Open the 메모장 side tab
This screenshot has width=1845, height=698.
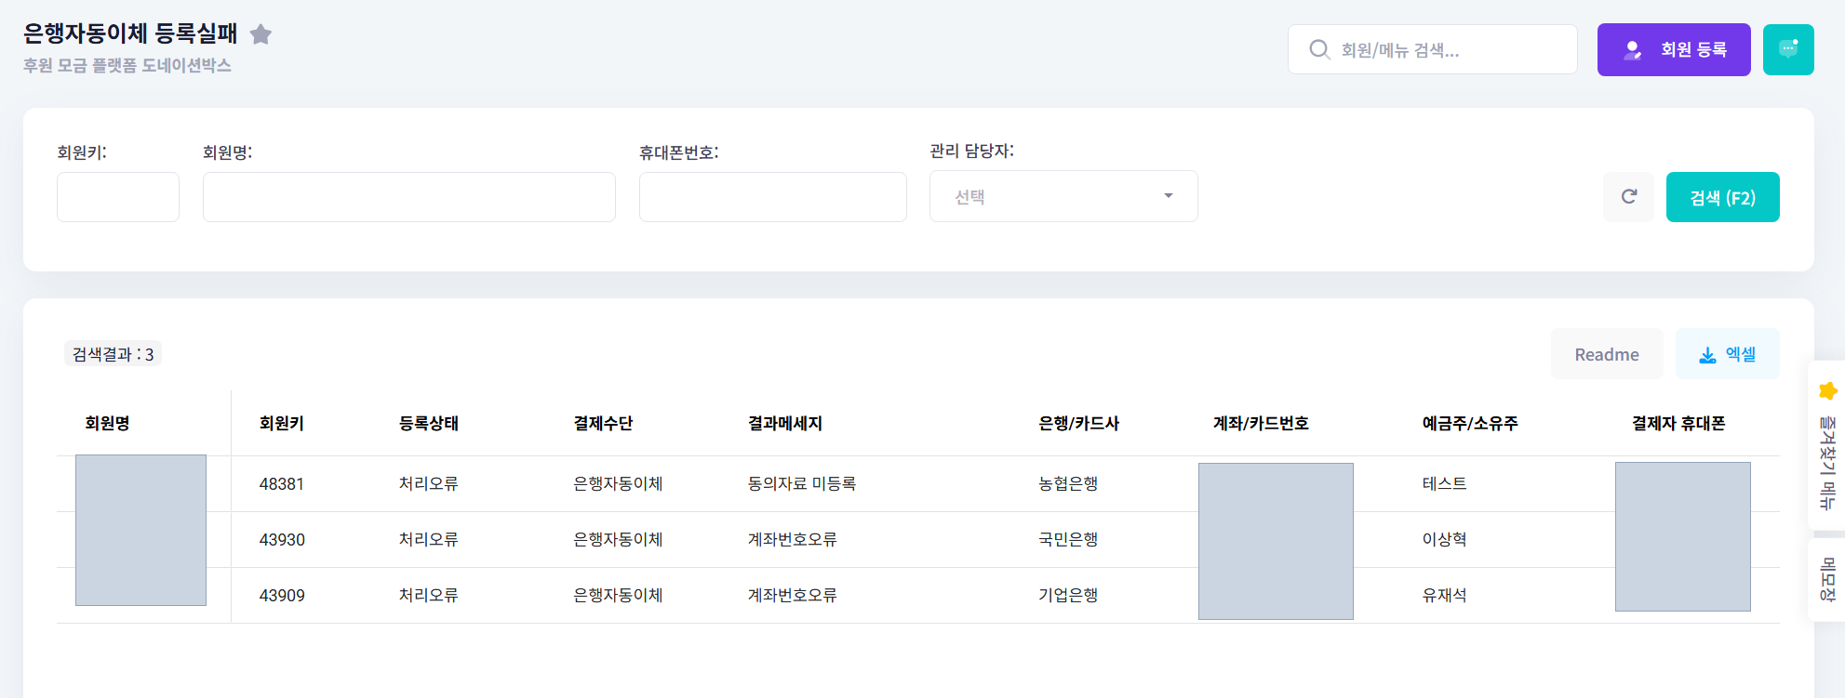point(1827,580)
